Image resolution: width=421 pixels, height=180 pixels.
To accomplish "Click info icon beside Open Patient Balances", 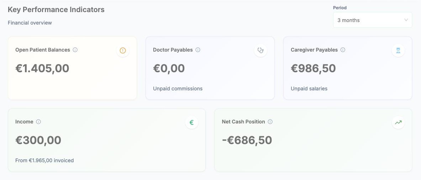I will pyautogui.click(x=75, y=50).
